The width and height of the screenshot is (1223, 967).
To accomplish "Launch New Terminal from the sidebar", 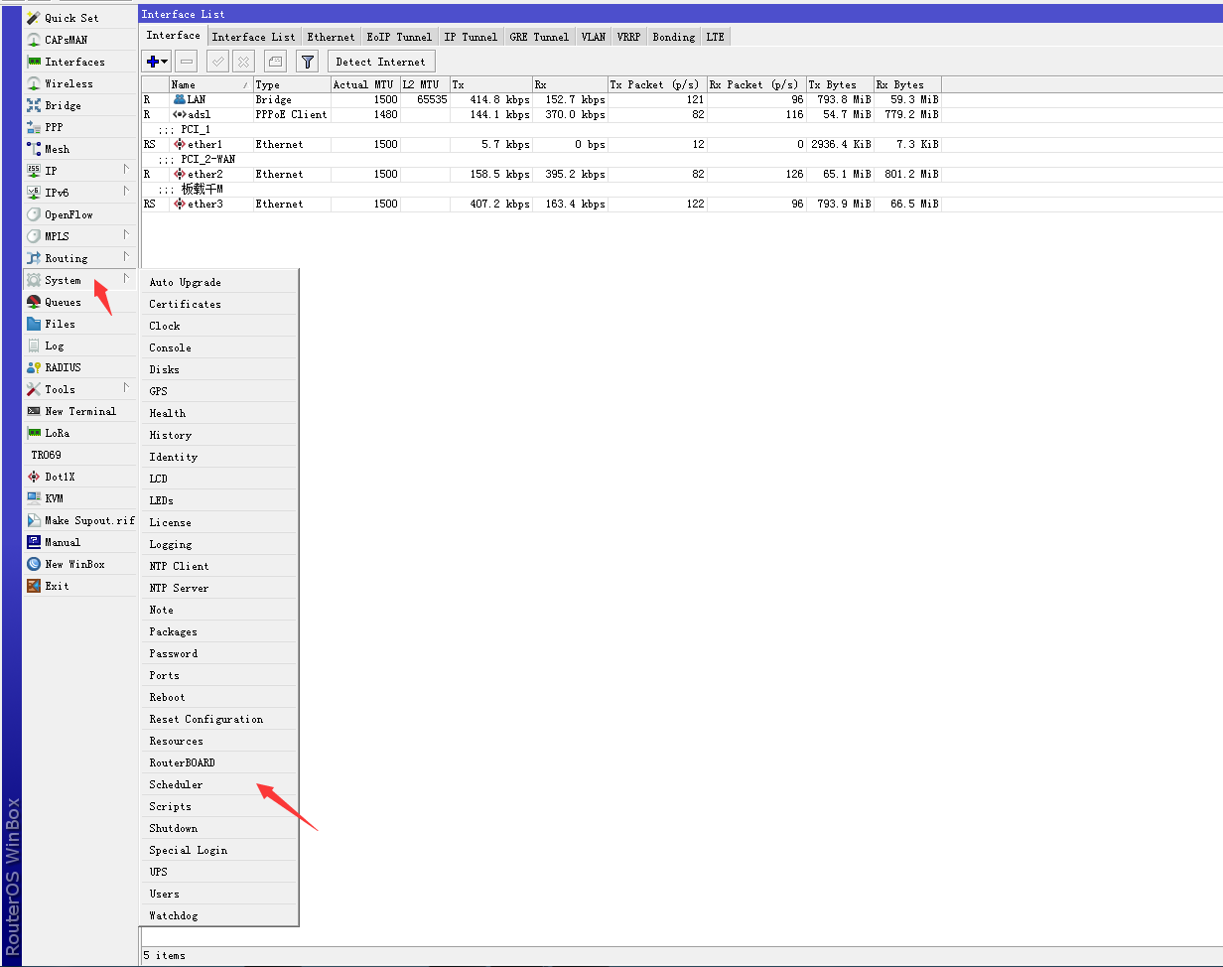I will coord(79,411).
